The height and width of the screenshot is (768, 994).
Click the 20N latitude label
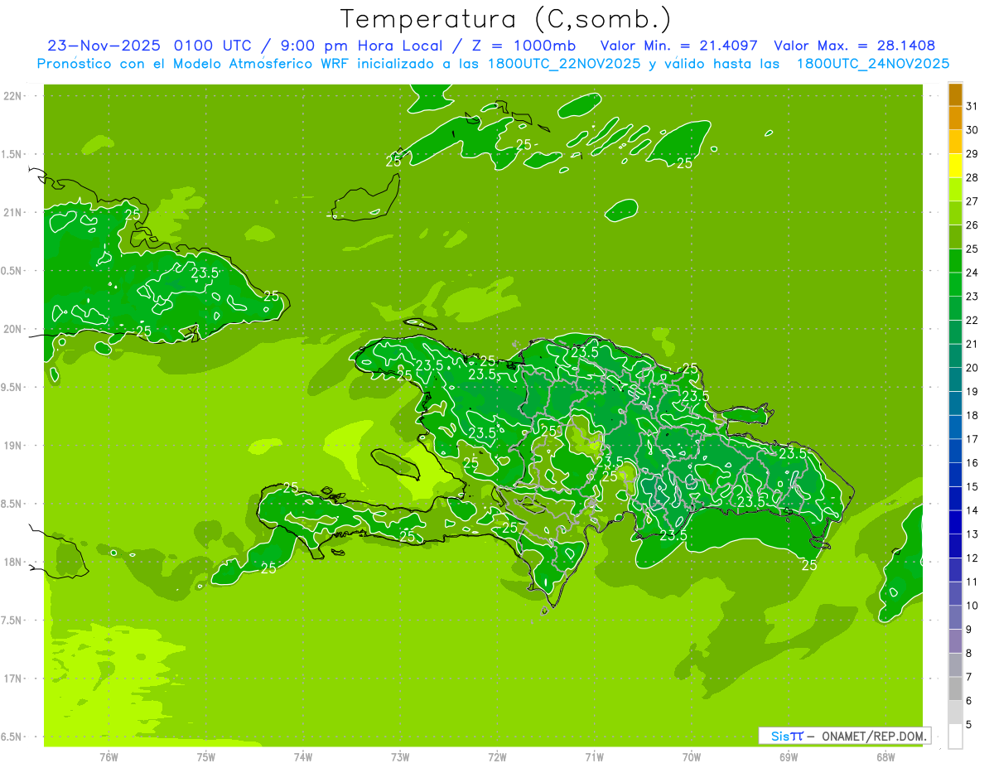coord(12,329)
